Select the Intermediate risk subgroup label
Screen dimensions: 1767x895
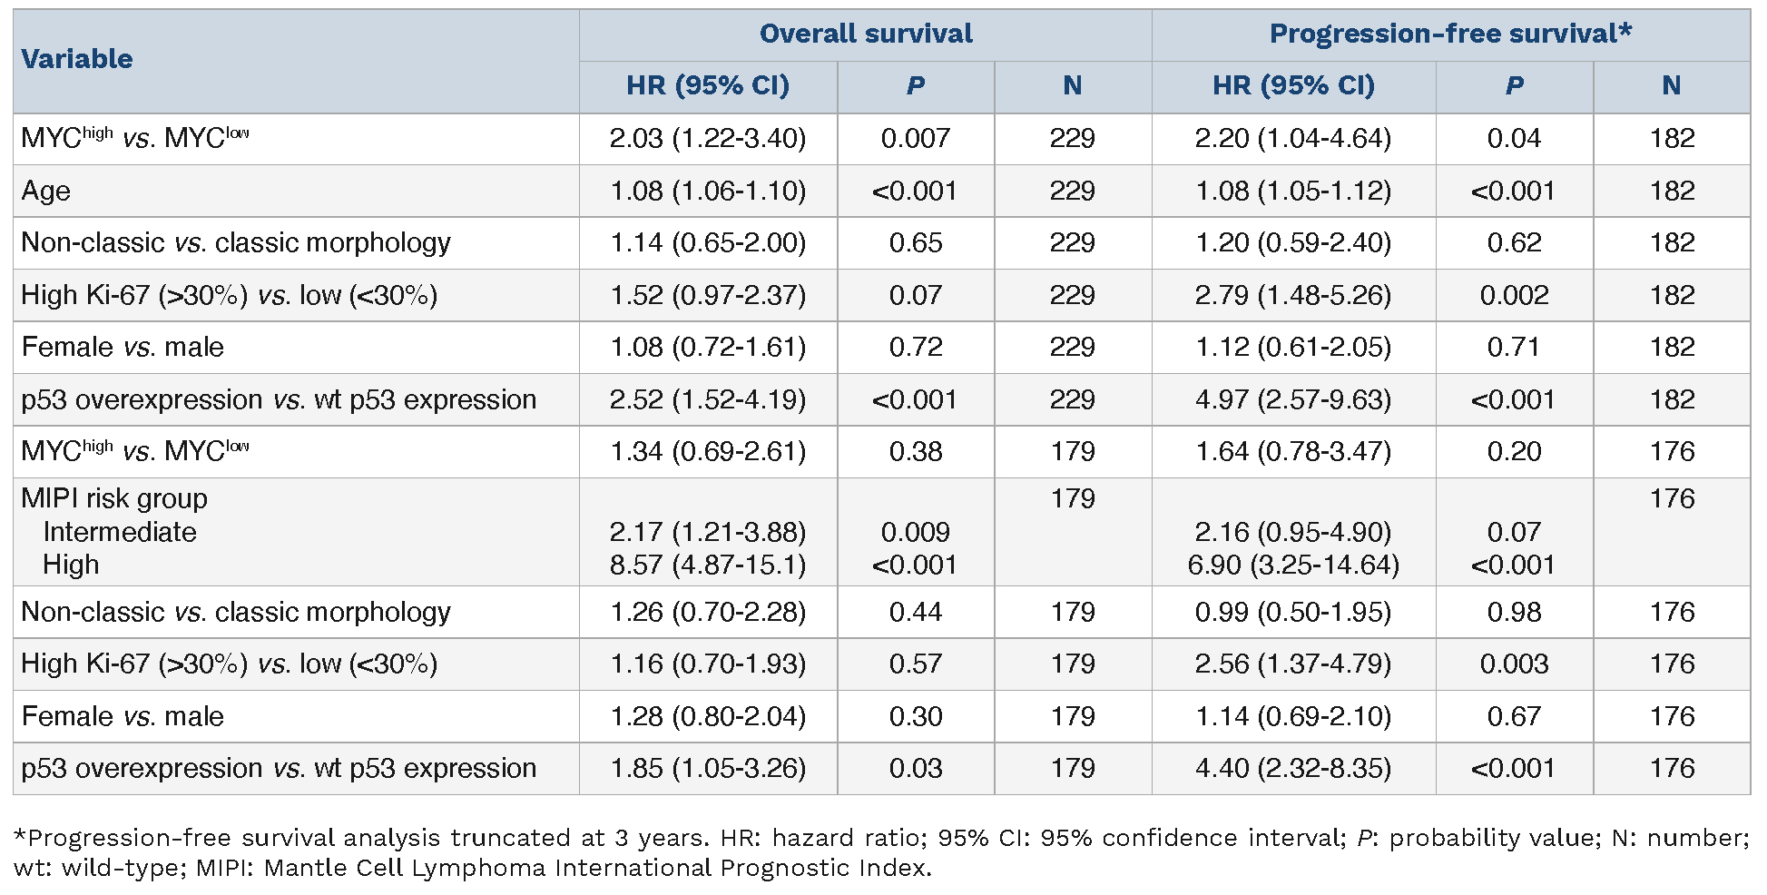120,532
